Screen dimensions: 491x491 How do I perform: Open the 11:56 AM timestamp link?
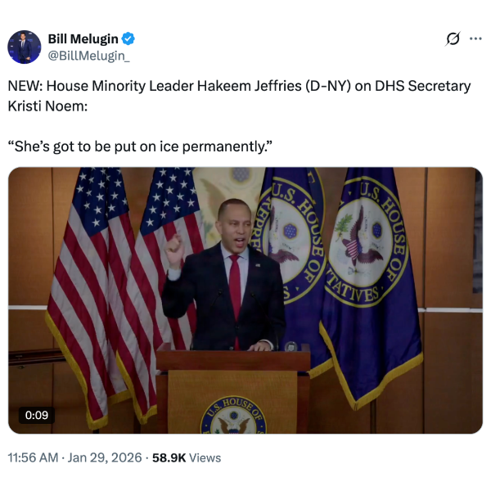pyautogui.click(x=33, y=457)
